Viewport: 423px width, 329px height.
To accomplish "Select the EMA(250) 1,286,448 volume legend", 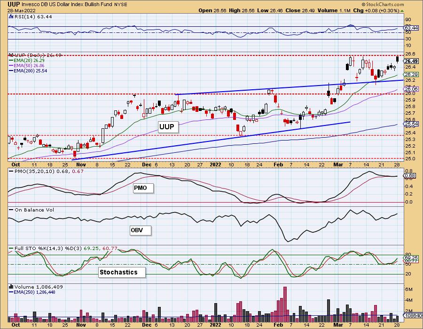I will [32, 292].
